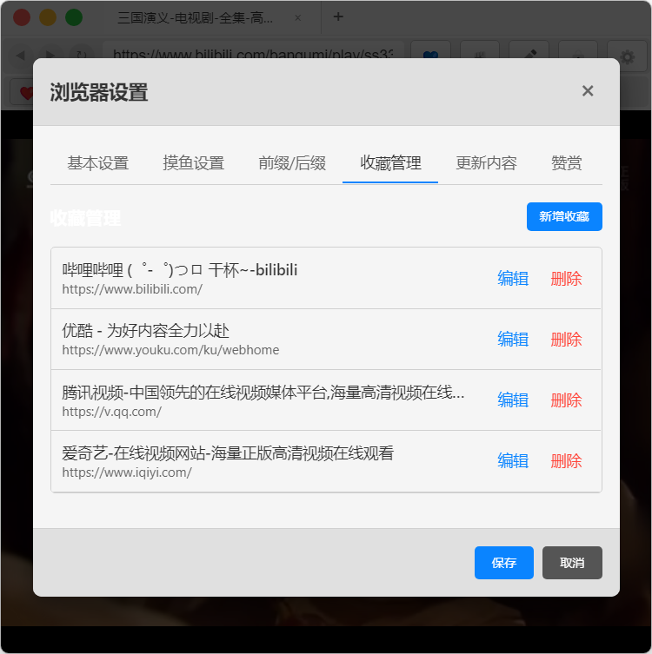Open a new browser tab with plus
This screenshot has height=654, width=652.
pyautogui.click(x=338, y=17)
